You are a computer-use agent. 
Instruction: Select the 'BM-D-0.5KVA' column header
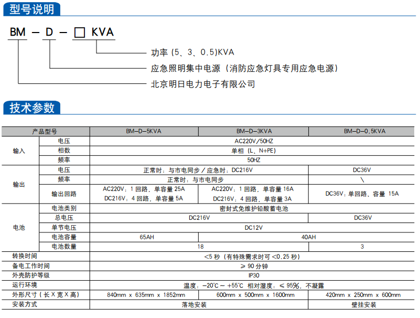[364, 131]
